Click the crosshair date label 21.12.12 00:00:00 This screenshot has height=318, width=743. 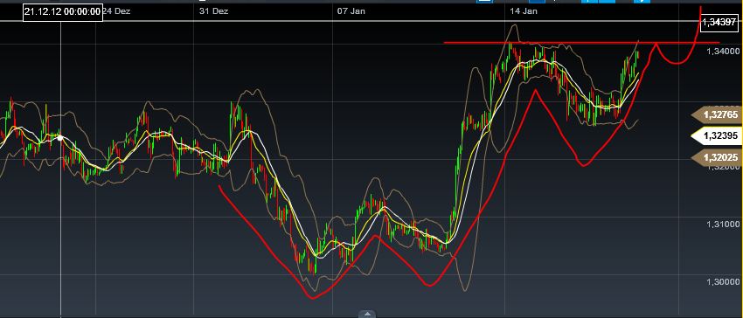click(x=63, y=12)
